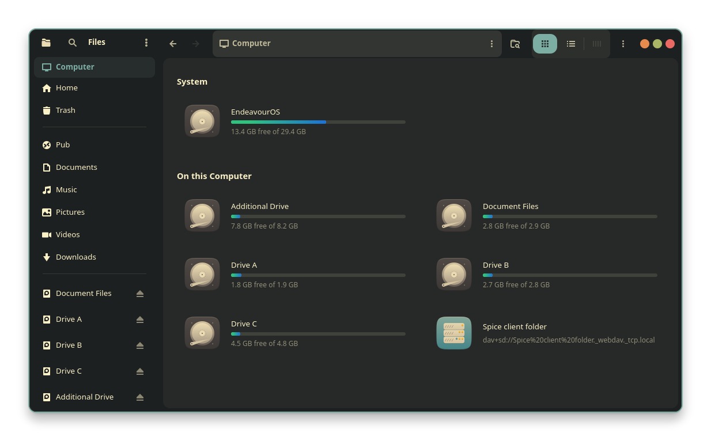Click the Spice client folder label
Screen dimensions: 711x441
pos(515,326)
